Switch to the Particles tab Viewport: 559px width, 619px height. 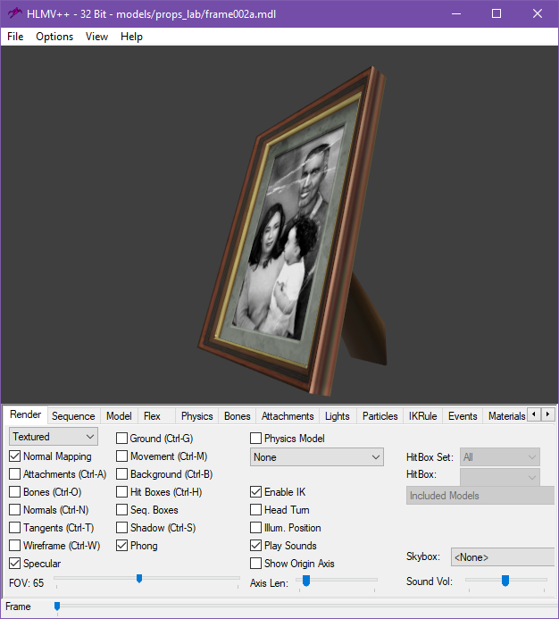click(x=380, y=416)
